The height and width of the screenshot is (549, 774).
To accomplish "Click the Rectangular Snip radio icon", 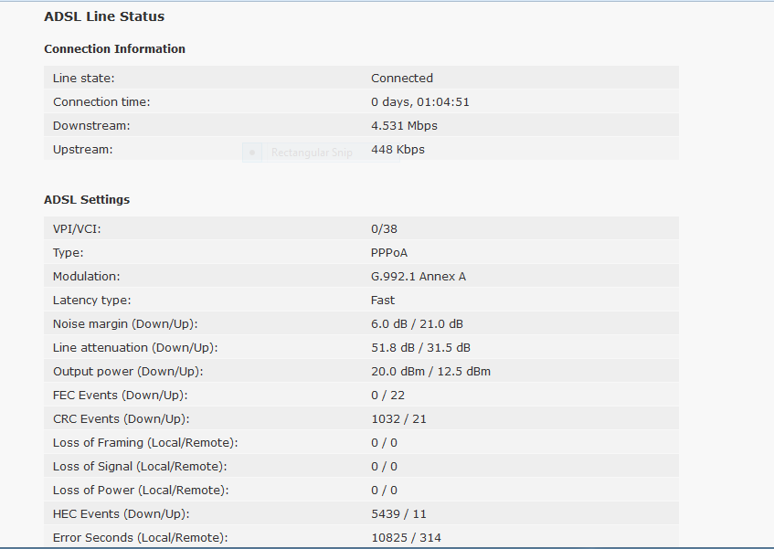I will click(x=252, y=153).
